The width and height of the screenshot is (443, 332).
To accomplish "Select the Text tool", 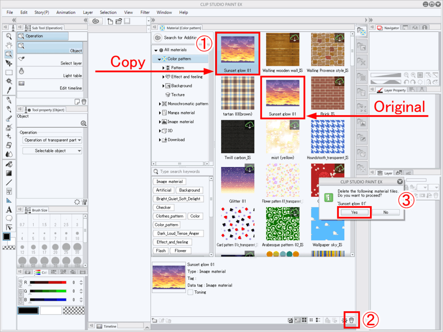I will click(9, 209).
